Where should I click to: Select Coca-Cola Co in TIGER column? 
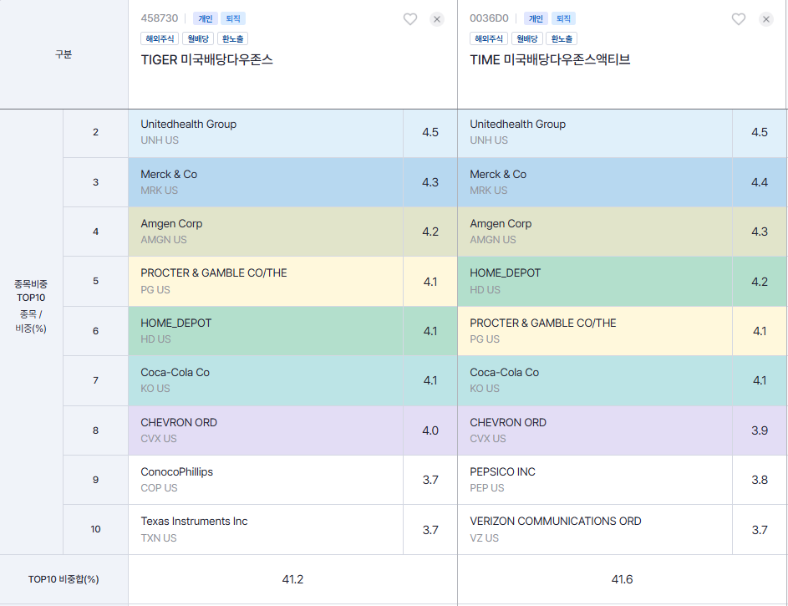point(266,380)
